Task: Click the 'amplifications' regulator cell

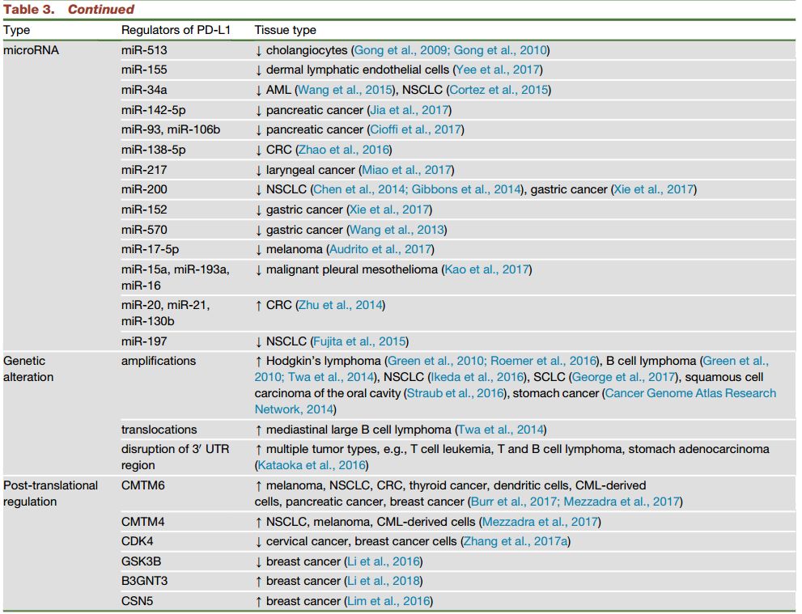Action: pos(159,361)
